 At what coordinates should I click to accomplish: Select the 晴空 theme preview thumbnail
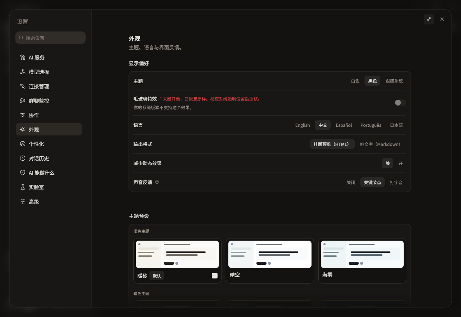pos(270,254)
